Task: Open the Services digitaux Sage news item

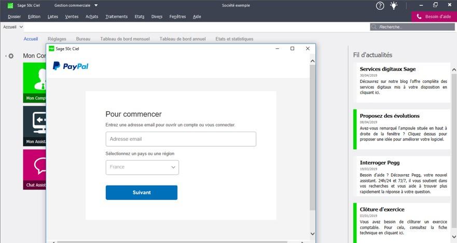Action: point(402,82)
